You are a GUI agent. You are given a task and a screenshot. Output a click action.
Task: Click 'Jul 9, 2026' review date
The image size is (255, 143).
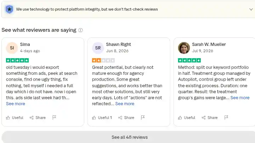click(x=203, y=51)
